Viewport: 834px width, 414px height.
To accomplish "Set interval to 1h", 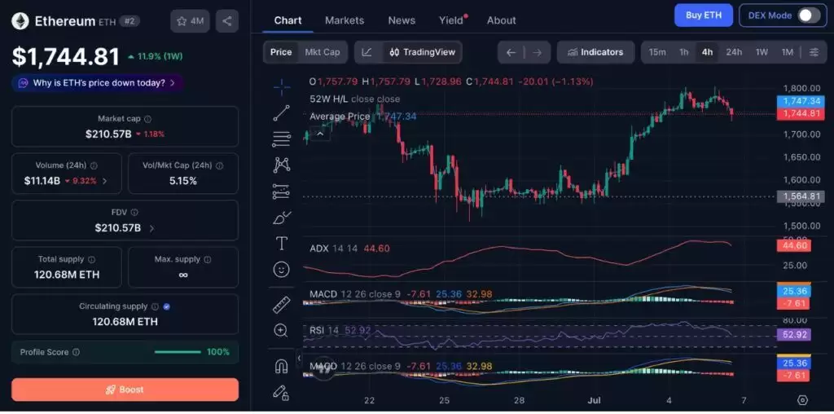I will 684,52.
